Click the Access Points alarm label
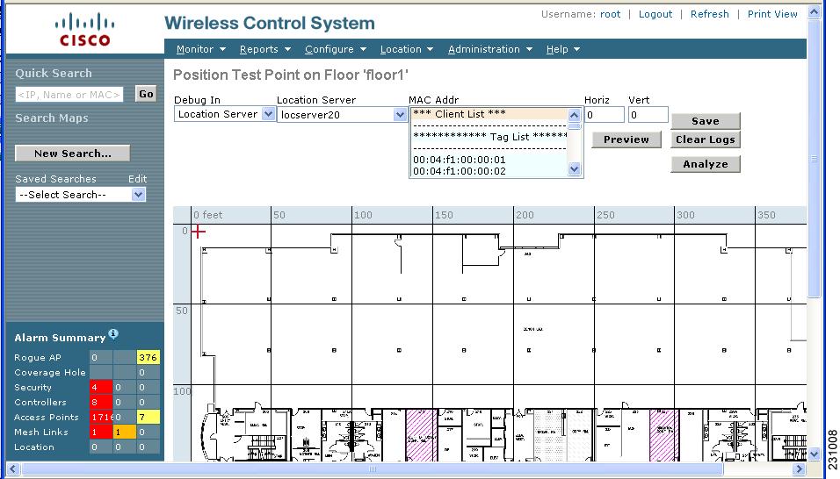The width and height of the screenshot is (840, 479). pyautogui.click(x=46, y=418)
